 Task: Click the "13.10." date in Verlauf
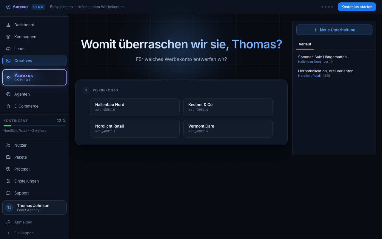click(327, 76)
